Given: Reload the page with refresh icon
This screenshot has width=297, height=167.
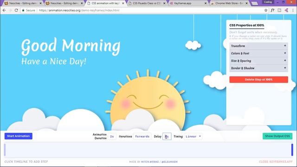Looking at the screenshot, I should [x=16, y=10].
